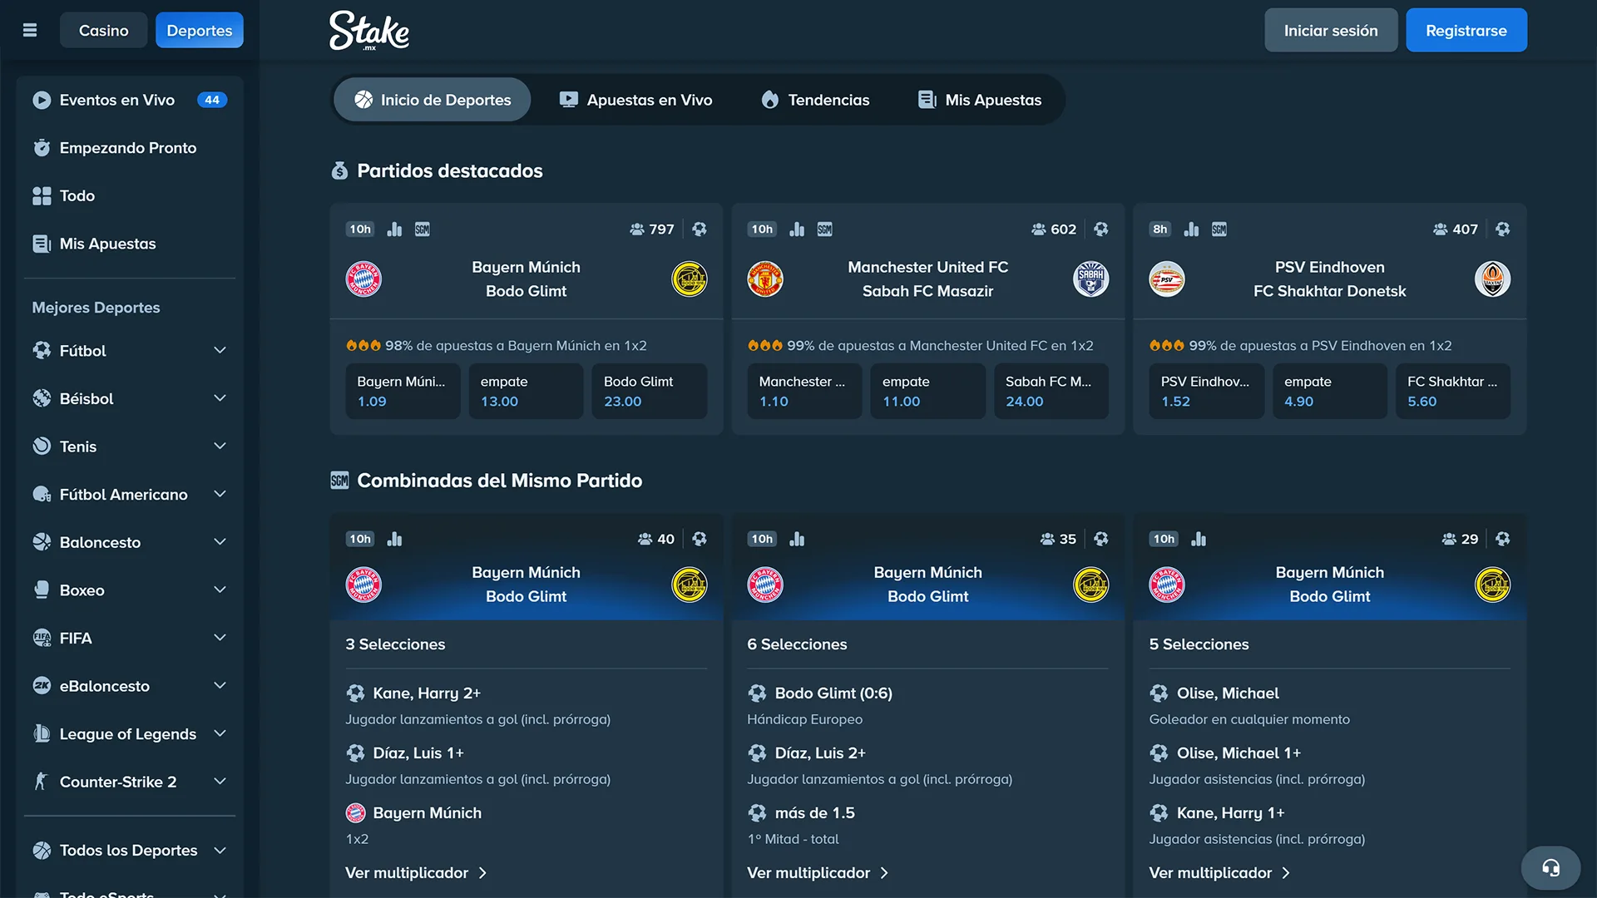Open stats icon on 6 Selecciones card
This screenshot has height=898, width=1597.
coord(797,539)
